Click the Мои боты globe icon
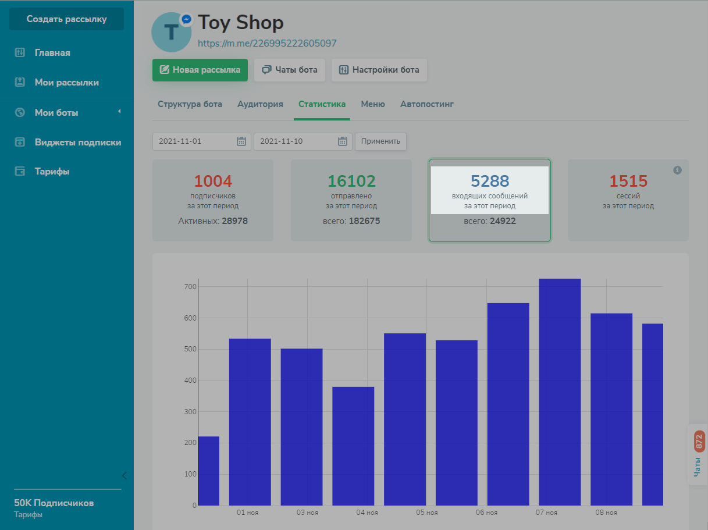The height and width of the screenshot is (530, 708). pyautogui.click(x=20, y=113)
